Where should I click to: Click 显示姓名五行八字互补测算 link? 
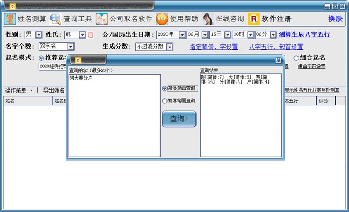point(312,90)
